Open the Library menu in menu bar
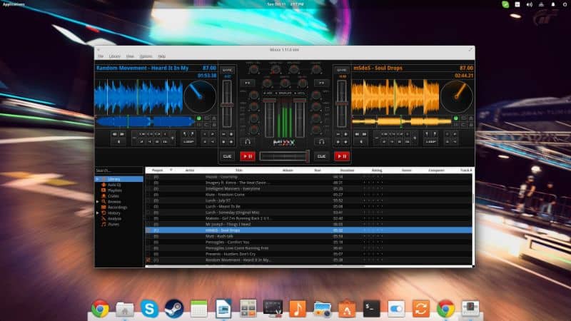The image size is (571, 321). 114,56
